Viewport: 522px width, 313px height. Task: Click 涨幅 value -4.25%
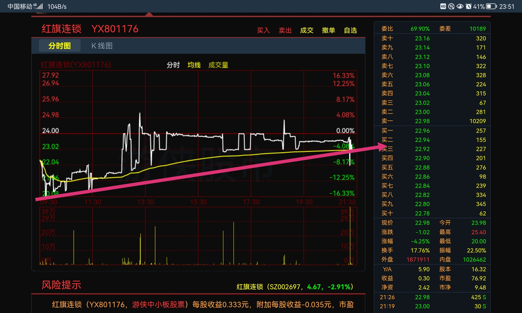(420, 241)
